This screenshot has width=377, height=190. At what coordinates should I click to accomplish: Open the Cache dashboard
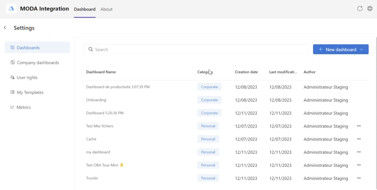click(91, 139)
